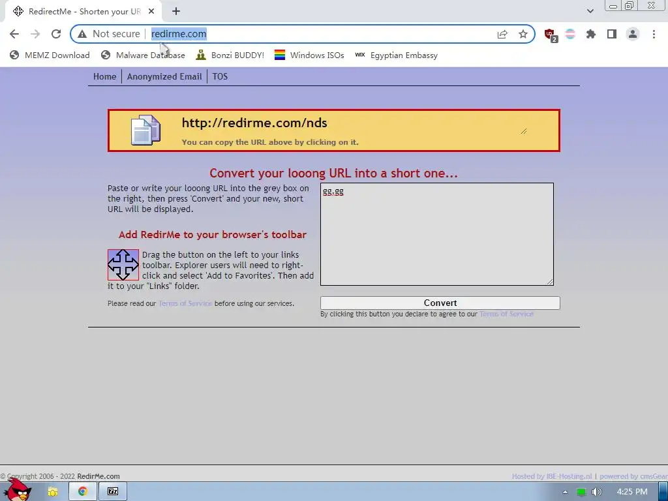Viewport: 668px width, 501px height.
Task: Click the Chrome taskbar icon
Action: [x=83, y=492]
